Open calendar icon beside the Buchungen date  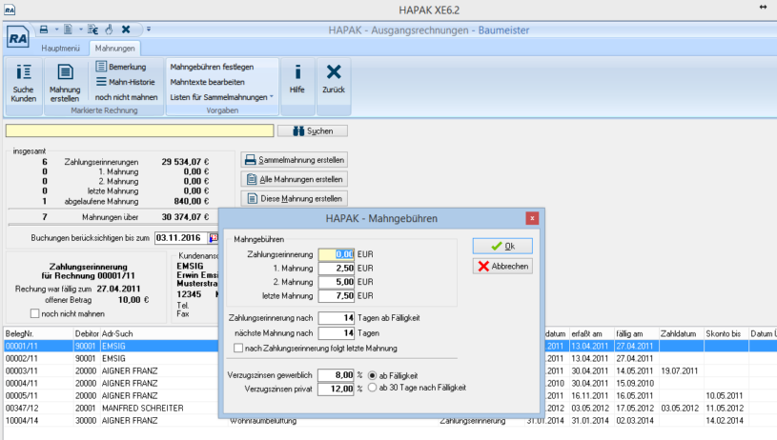point(214,238)
